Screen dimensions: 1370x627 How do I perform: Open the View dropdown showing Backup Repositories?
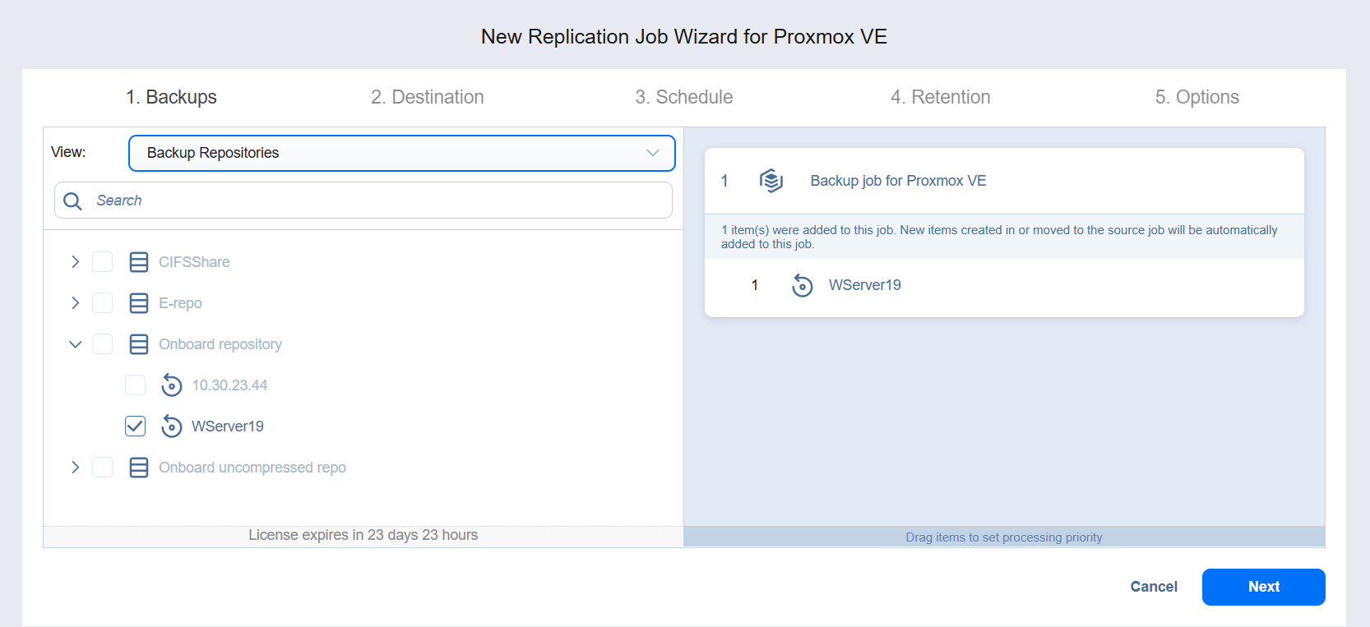click(401, 153)
